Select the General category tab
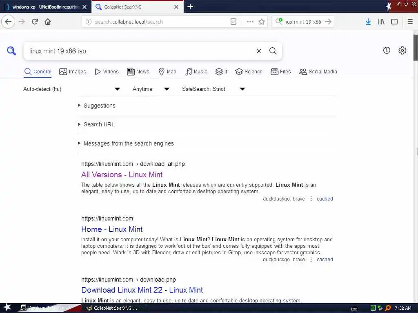The height and width of the screenshot is (313, 418). tap(38, 72)
